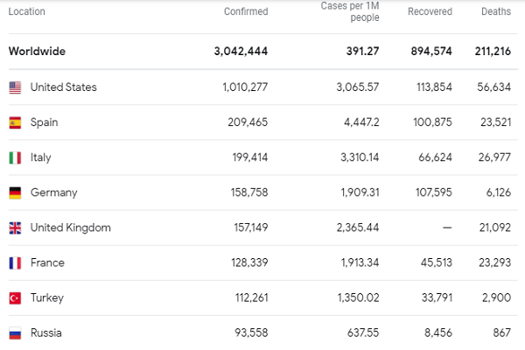The height and width of the screenshot is (350, 525).
Task: Click the United Kingdom flag icon
Action: (x=15, y=227)
